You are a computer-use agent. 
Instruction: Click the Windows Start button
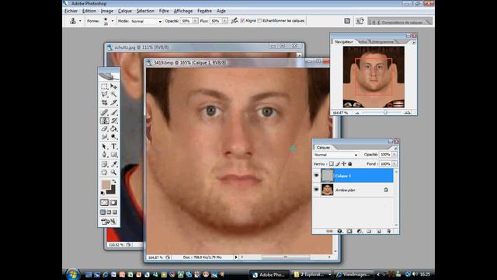73,274
